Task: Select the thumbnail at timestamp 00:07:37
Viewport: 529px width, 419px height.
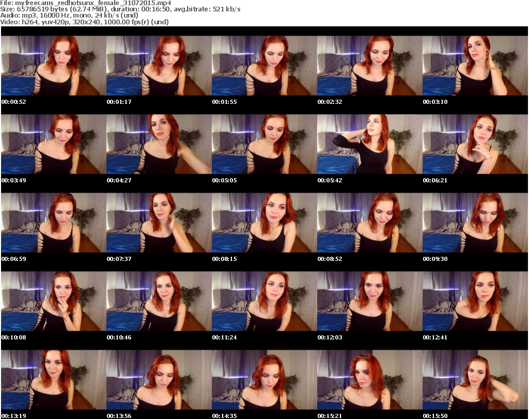Action: click(x=159, y=223)
